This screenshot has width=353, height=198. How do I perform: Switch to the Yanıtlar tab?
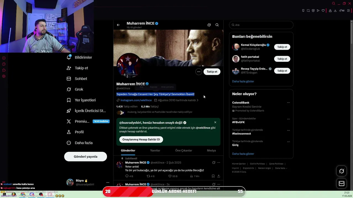pyautogui.click(x=155, y=150)
